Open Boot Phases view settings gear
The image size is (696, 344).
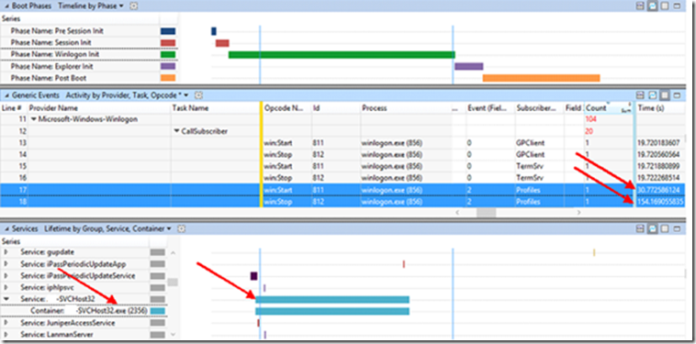click(134, 6)
